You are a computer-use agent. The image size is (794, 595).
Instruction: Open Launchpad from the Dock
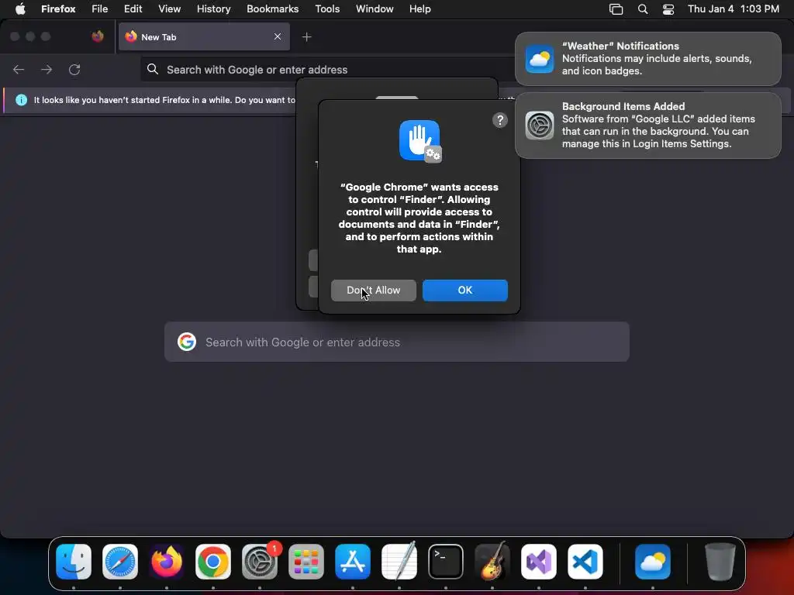point(306,562)
